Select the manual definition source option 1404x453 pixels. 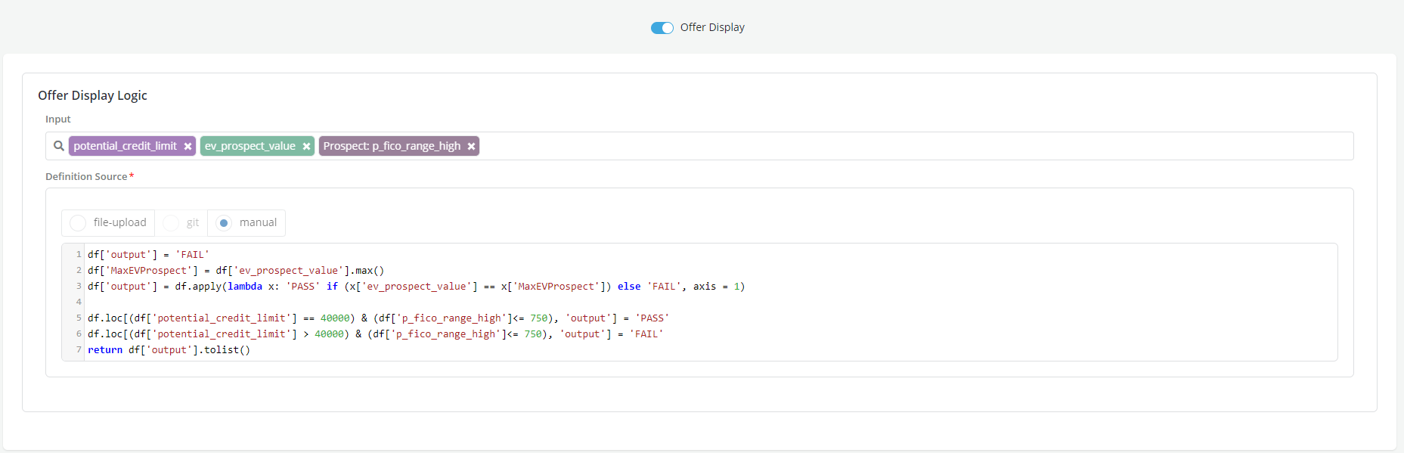click(224, 223)
